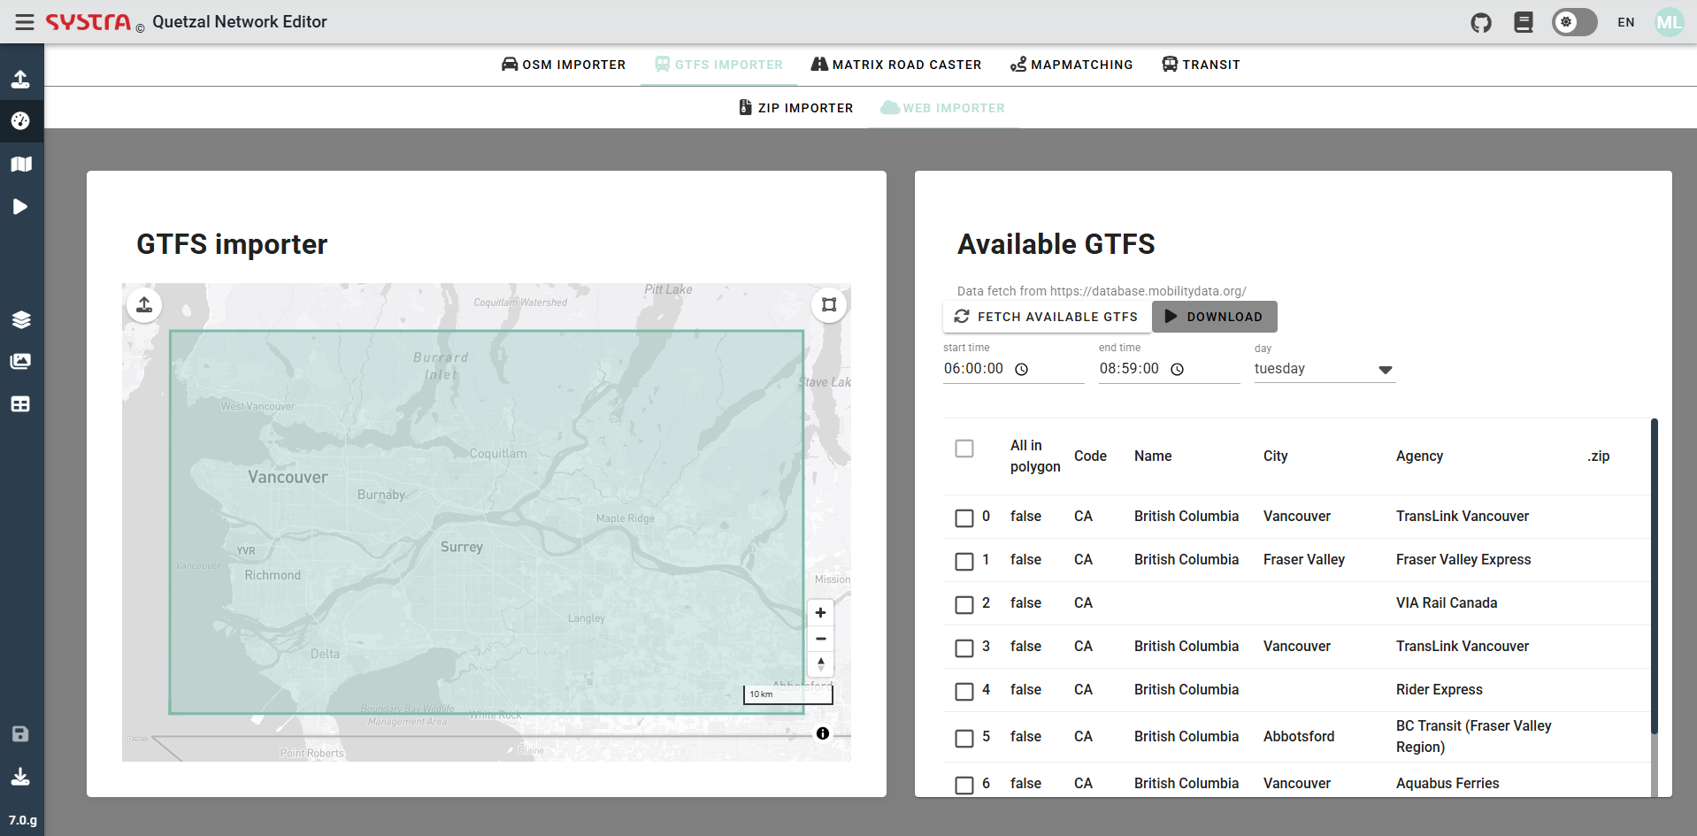
Task: Open the GitHub repository icon
Action: pyautogui.click(x=1481, y=22)
